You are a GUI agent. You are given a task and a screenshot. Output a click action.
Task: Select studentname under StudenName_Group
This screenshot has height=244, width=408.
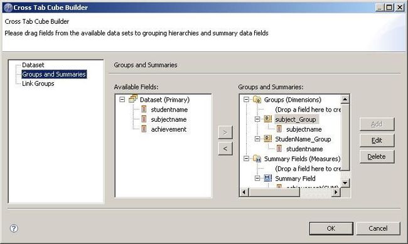[x=304, y=149]
